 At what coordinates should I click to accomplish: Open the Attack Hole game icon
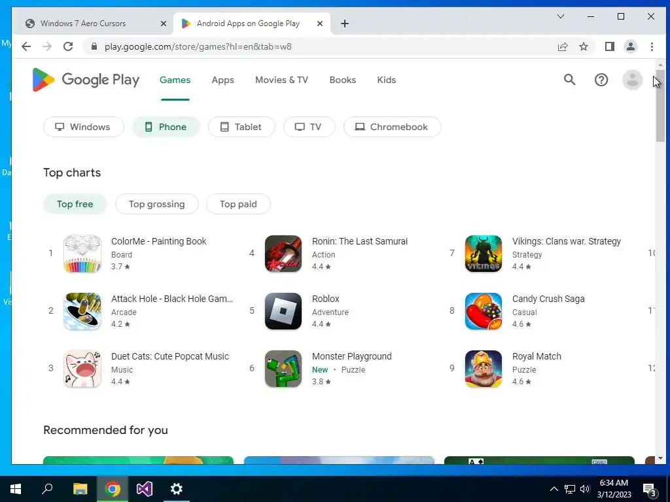coord(82,311)
